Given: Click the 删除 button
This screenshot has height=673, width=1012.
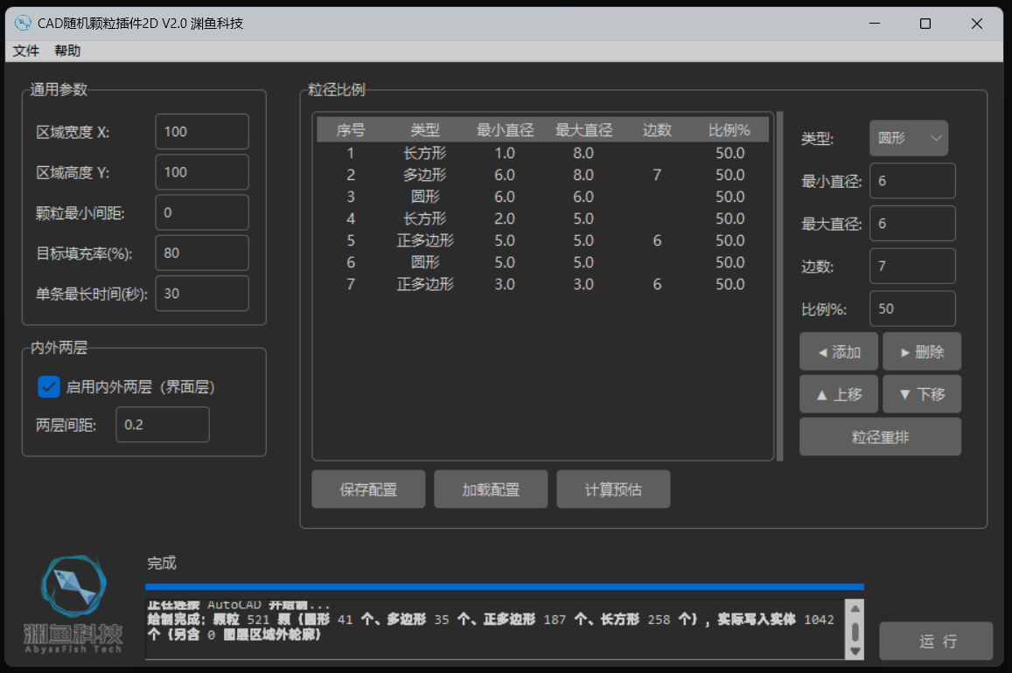Looking at the screenshot, I should pos(922,352).
